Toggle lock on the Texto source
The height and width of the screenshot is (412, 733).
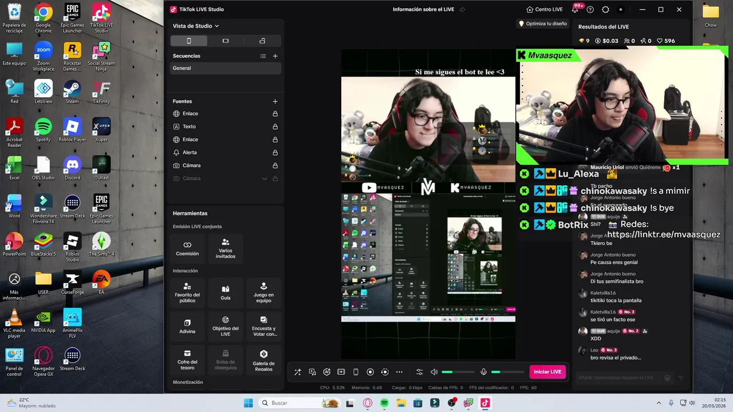coord(275,126)
